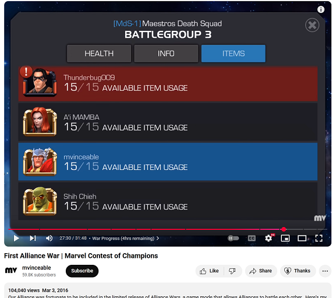Open the INFO tab
This screenshot has height=298, width=336.
click(166, 54)
